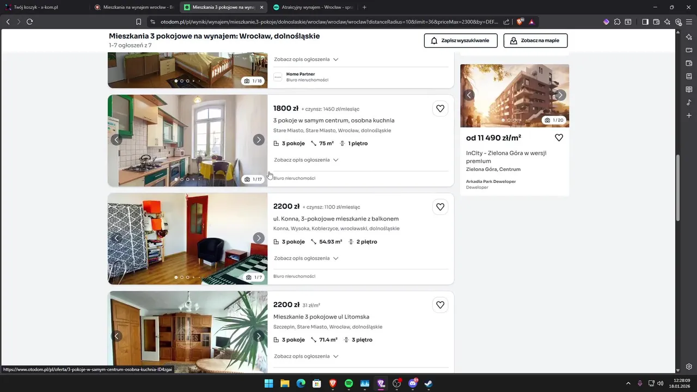Viewport: 697px width, 392px height.
Task: Click the Brave VPN icon in toolbar
Action: (x=678, y=22)
